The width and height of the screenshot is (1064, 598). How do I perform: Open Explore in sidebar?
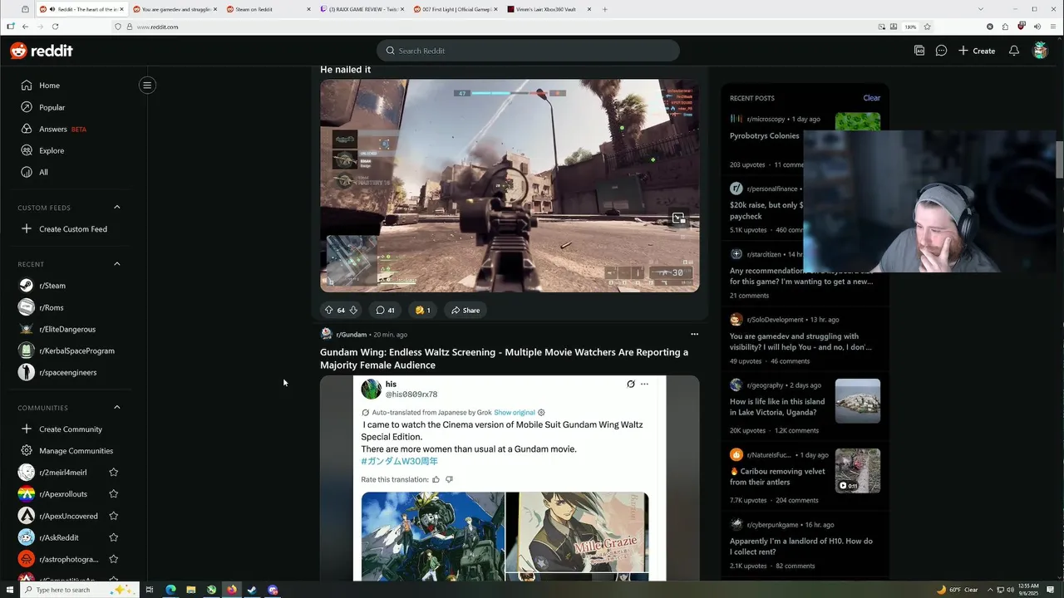tap(52, 150)
